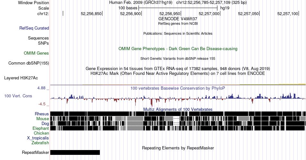Click the Scale label

pyautogui.click(x=43, y=8)
